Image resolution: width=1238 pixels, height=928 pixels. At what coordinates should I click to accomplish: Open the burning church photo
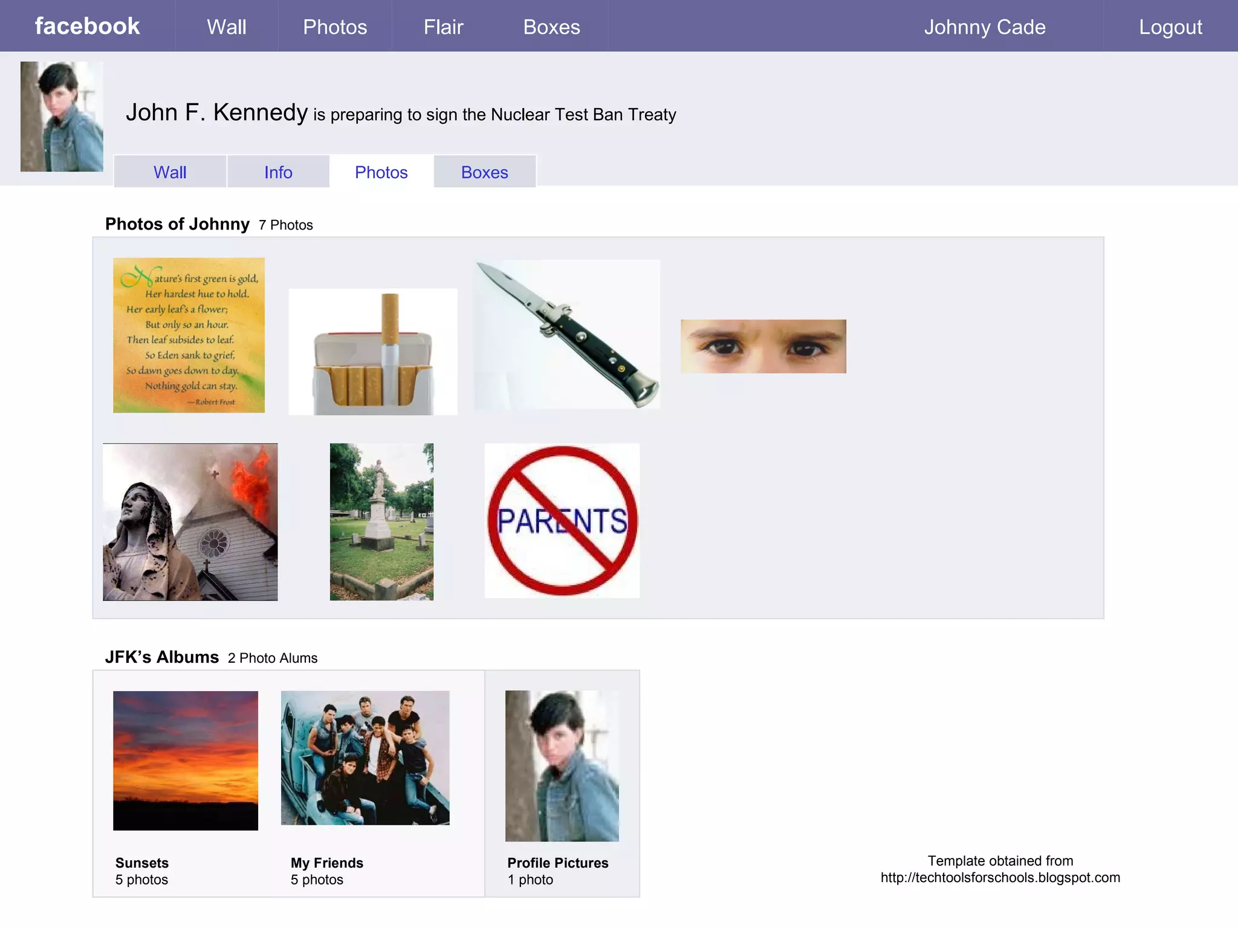(x=190, y=522)
